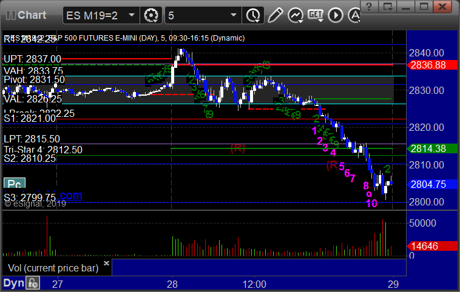Click the 27 date axis label
Image resolution: width=460 pixels, height=292 pixels.
click(x=58, y=284)
